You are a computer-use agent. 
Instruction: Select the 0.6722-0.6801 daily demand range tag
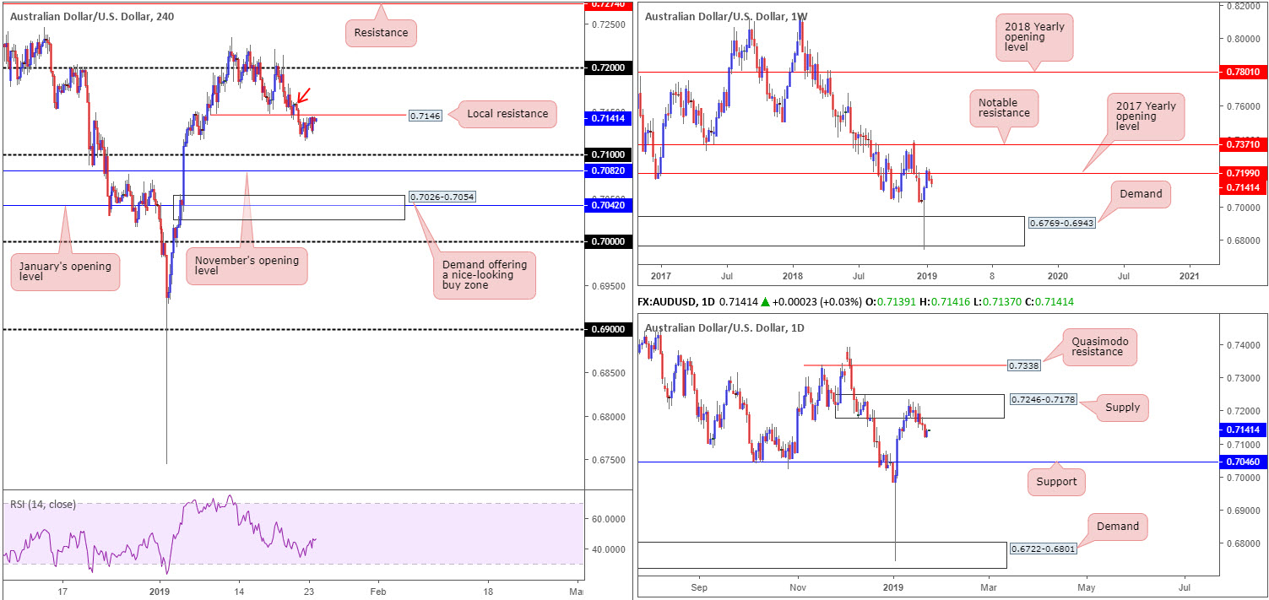[1044, 549]
